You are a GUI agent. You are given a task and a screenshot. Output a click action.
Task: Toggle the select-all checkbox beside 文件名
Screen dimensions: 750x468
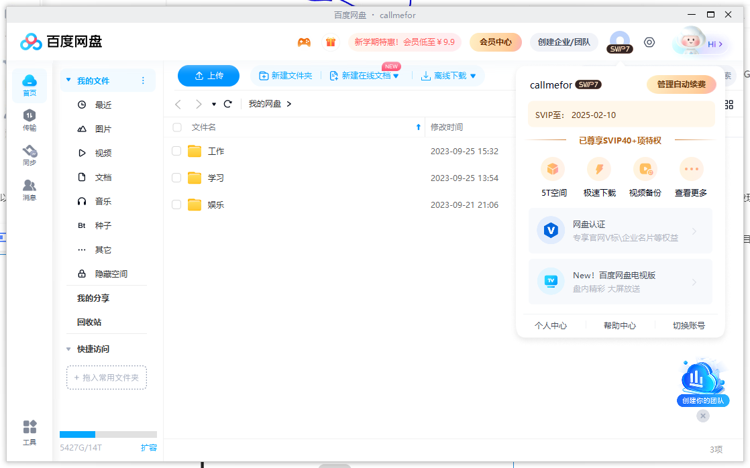(177, 127)
